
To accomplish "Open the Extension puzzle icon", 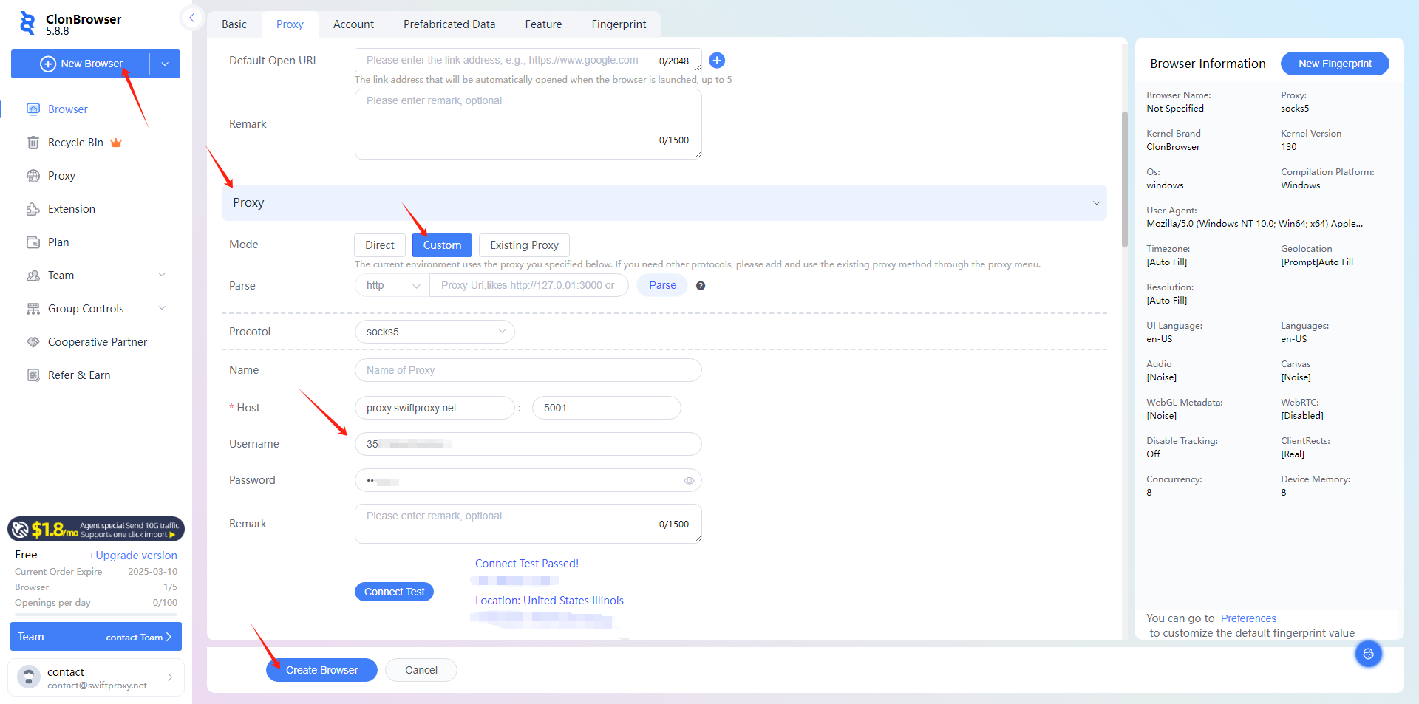I will (33, 209).
